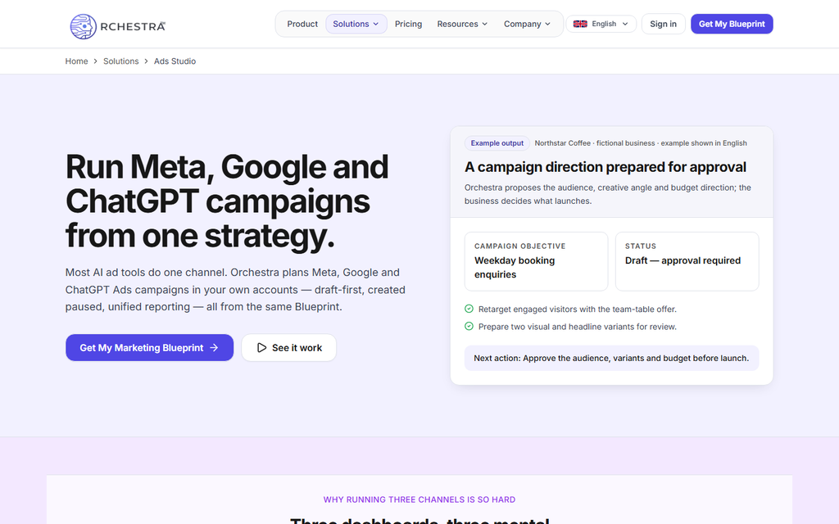Click Get My Blueprint in header
The width and height of the screenshot is (839, 524).
click(x=732, y=24)
